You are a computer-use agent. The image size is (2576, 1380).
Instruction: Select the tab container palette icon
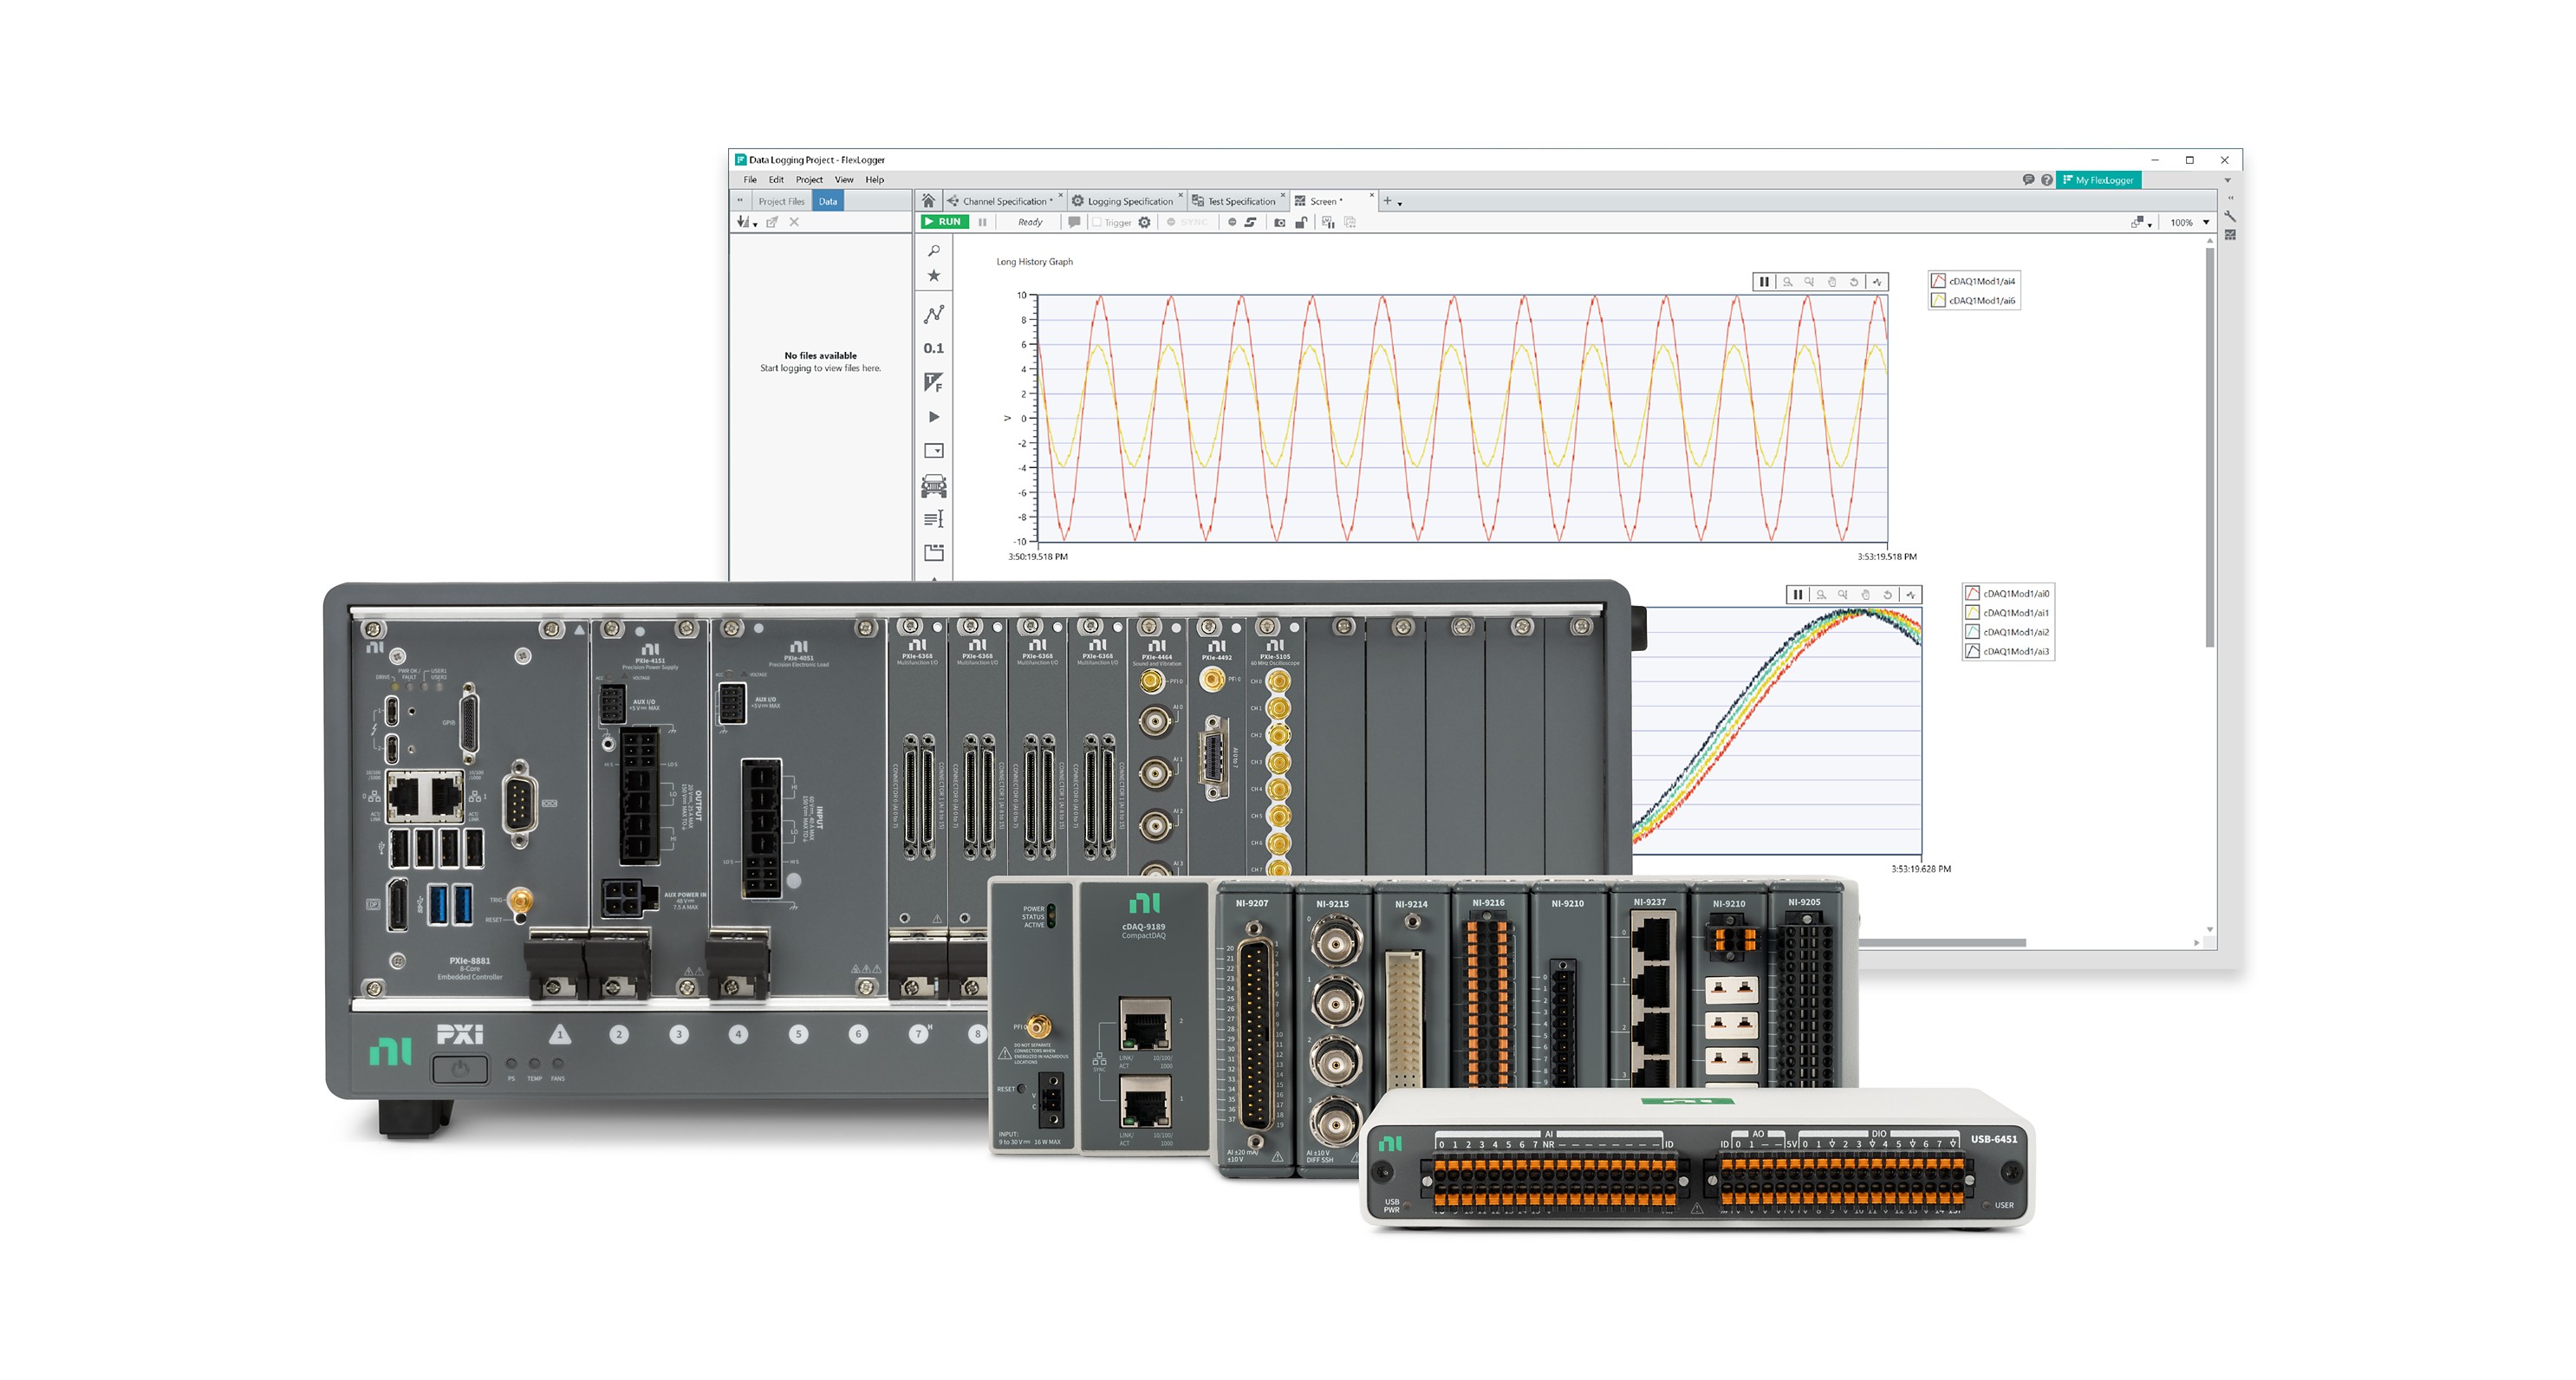click(934, 553)
